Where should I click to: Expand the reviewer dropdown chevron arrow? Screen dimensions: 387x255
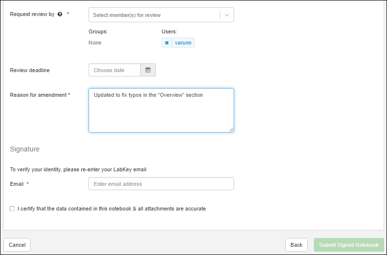(x=227, y=15)
